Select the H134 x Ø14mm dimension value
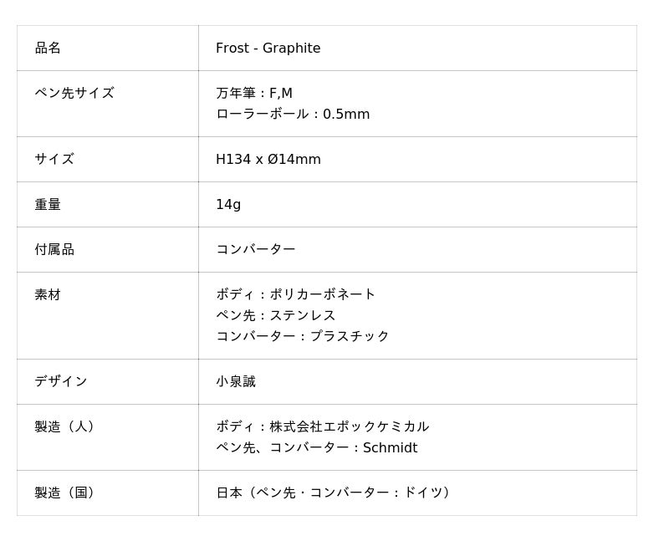The height and width of the screenshot is (541, 669). (x=268, y=160)
